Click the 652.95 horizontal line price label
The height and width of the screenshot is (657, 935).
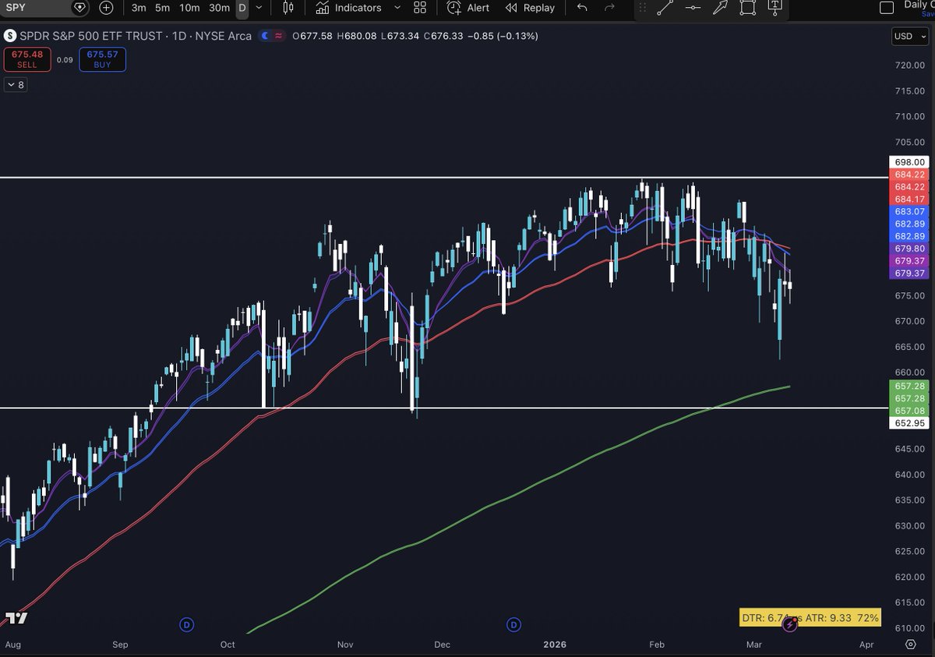[908, 423]
